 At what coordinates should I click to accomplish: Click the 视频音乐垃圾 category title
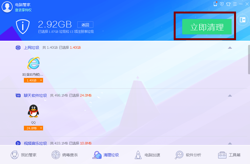pyautogui.click(x=35, y=143)
